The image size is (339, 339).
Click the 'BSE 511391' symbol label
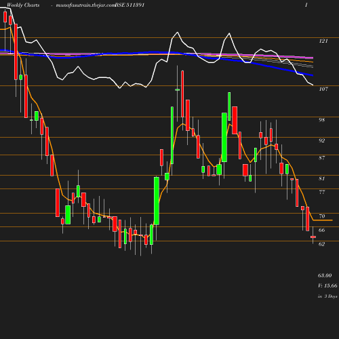click(129, 5)
